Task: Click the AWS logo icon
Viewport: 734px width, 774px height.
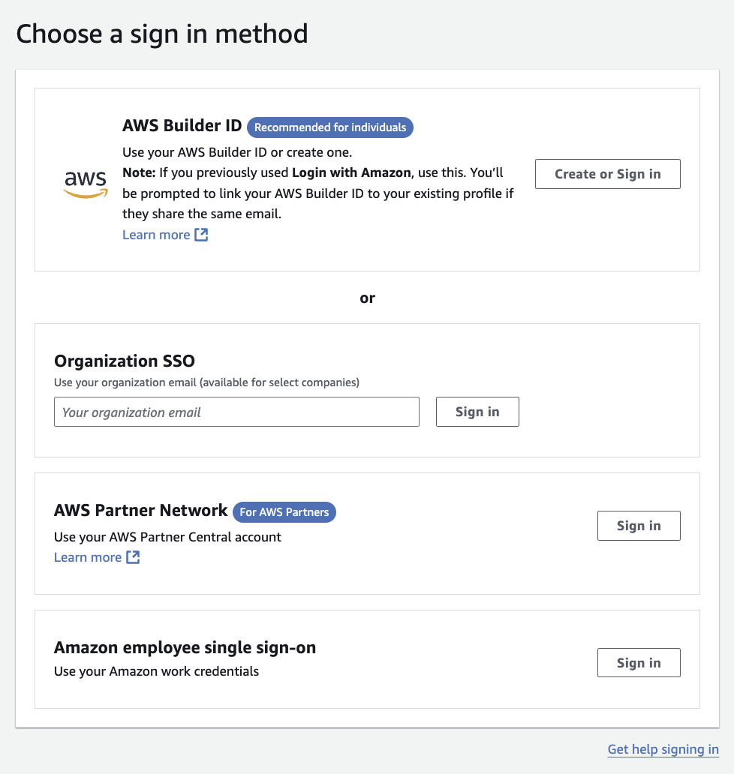Action: click(86, 184)
